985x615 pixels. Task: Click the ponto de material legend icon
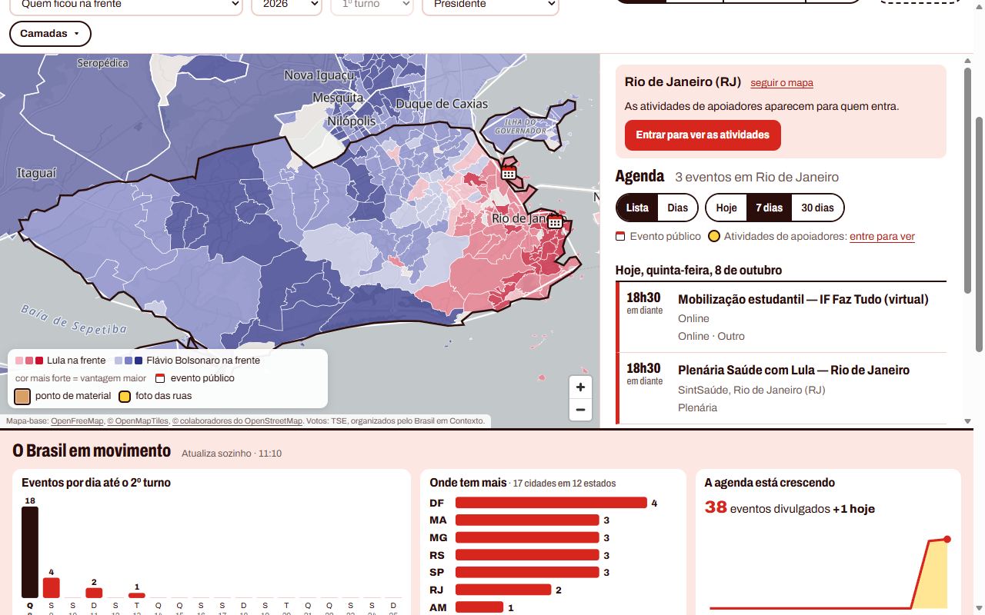coord(22,396)
